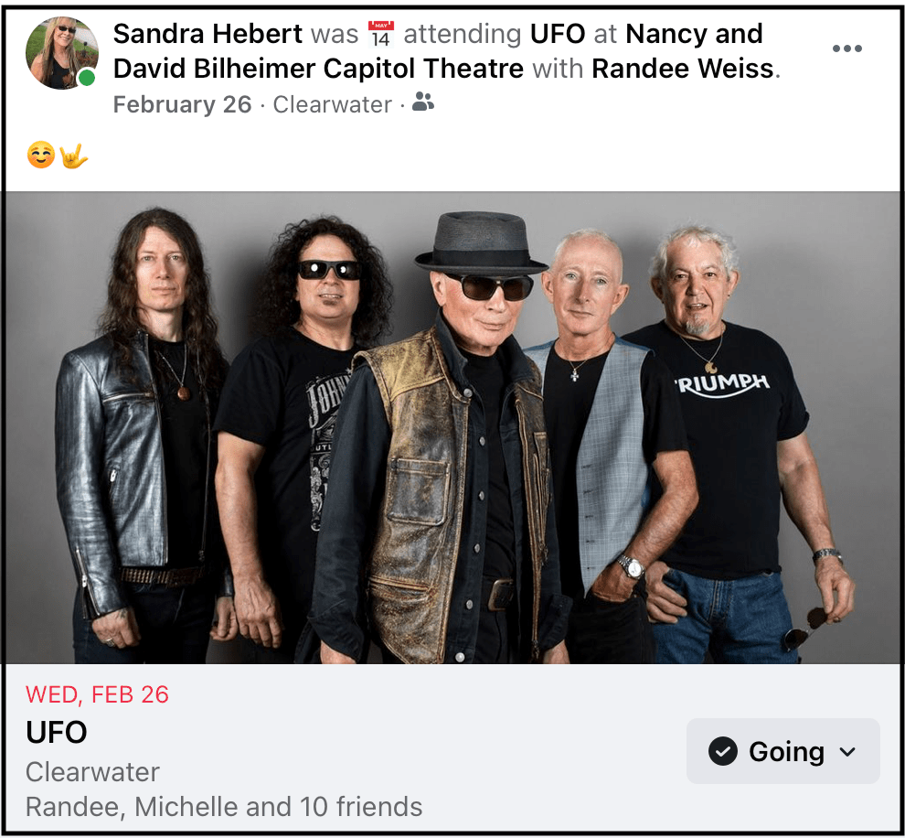Open the Going RSVP button
This screenshot has width=905, height=838.
[783, 751]
